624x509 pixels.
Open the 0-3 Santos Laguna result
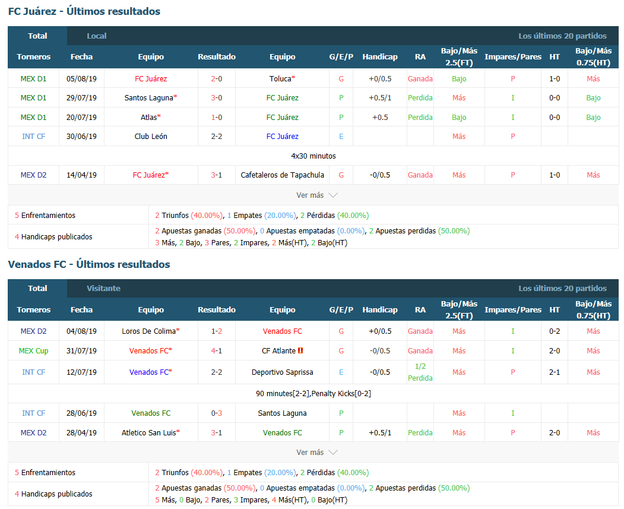(217, 413)
